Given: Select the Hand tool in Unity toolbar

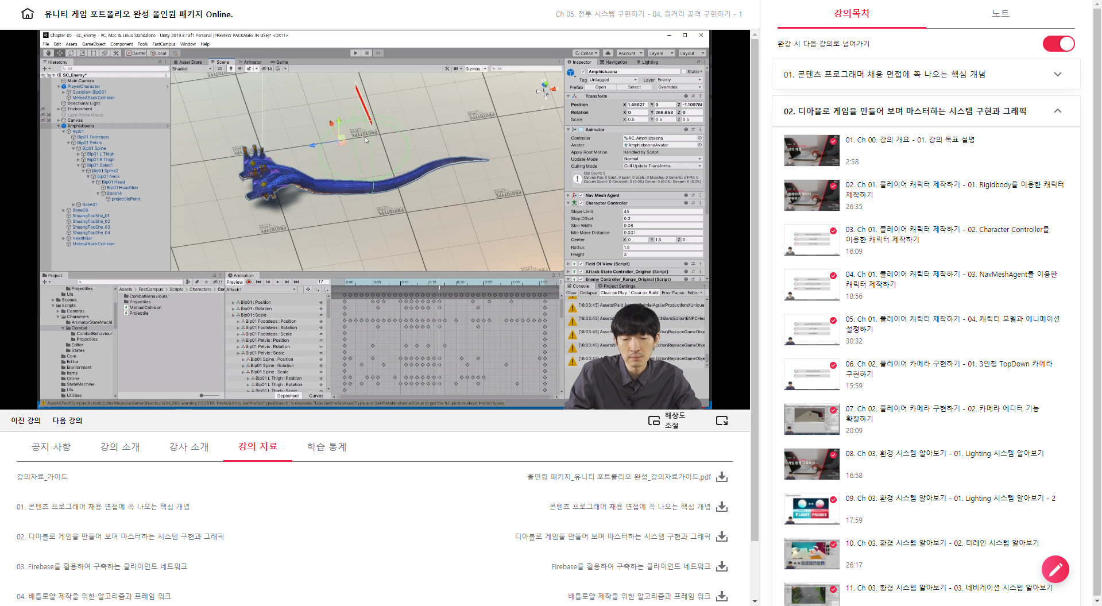Looking at the screenshot, I should pos(48,53).
